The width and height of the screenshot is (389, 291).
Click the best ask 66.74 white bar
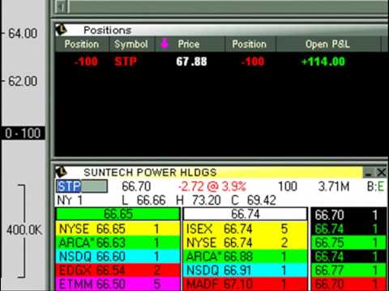click(x=245, y=214)
